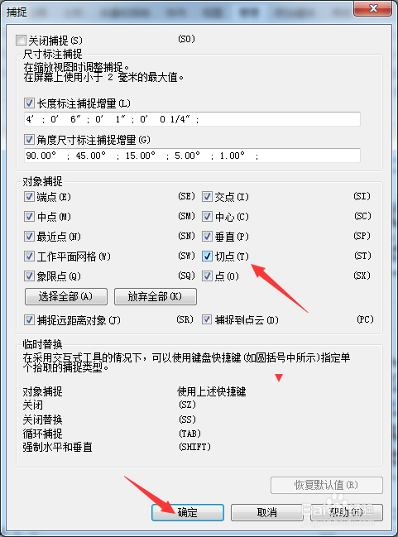Image resolution: width=398 pixels, height=537 pixels.
Task: Disable the 最近点 (N) snap
Action: (x=29, y=237)
